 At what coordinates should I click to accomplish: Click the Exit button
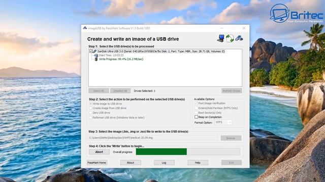tap(232, 163)
